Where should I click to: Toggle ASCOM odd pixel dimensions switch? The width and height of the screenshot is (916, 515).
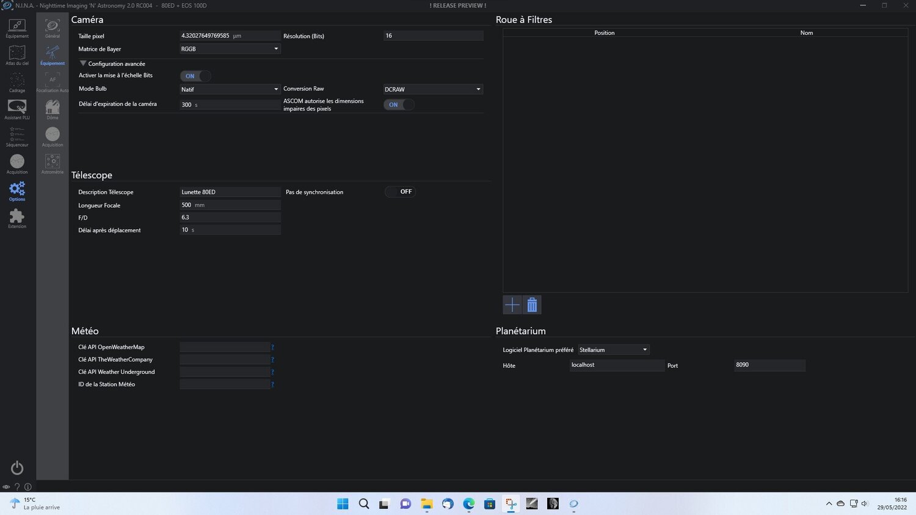pos(399,104)
